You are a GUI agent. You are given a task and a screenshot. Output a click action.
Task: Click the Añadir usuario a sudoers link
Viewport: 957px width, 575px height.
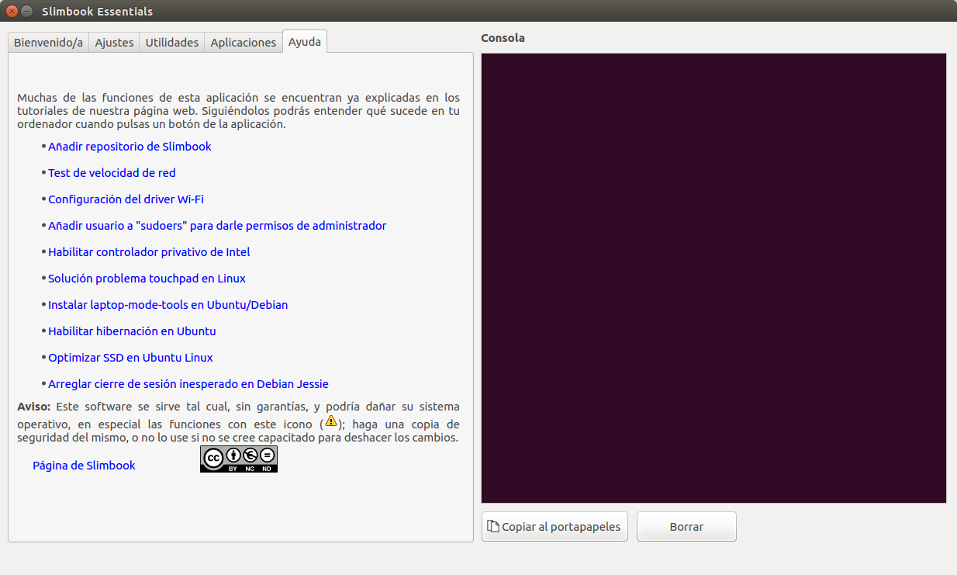click(x=217, y=226)
